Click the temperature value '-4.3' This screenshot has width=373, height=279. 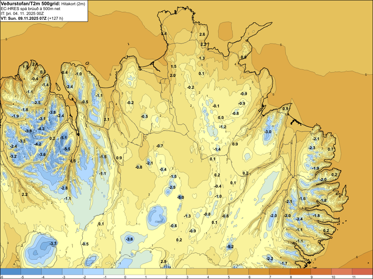point(41,129)
